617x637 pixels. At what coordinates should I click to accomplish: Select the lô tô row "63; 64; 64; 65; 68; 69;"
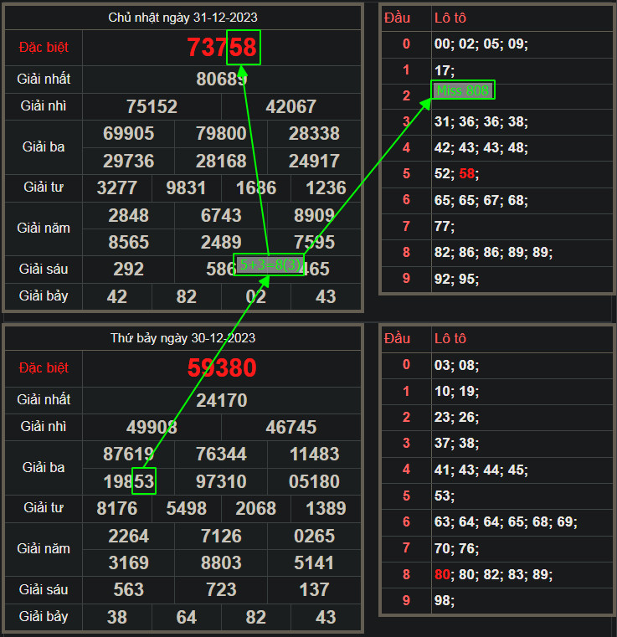506,522
